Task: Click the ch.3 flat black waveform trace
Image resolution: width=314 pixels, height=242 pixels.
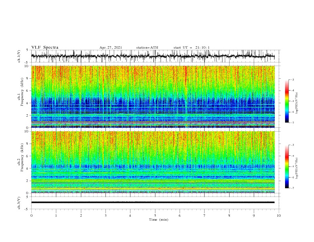Action: 153,202
